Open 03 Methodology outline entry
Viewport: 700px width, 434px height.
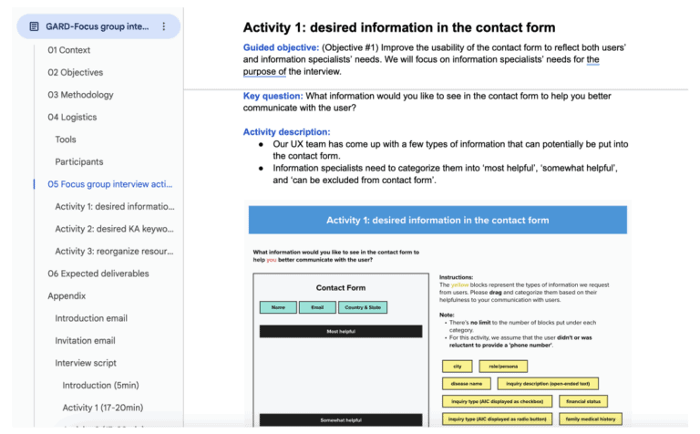[80, 95]
